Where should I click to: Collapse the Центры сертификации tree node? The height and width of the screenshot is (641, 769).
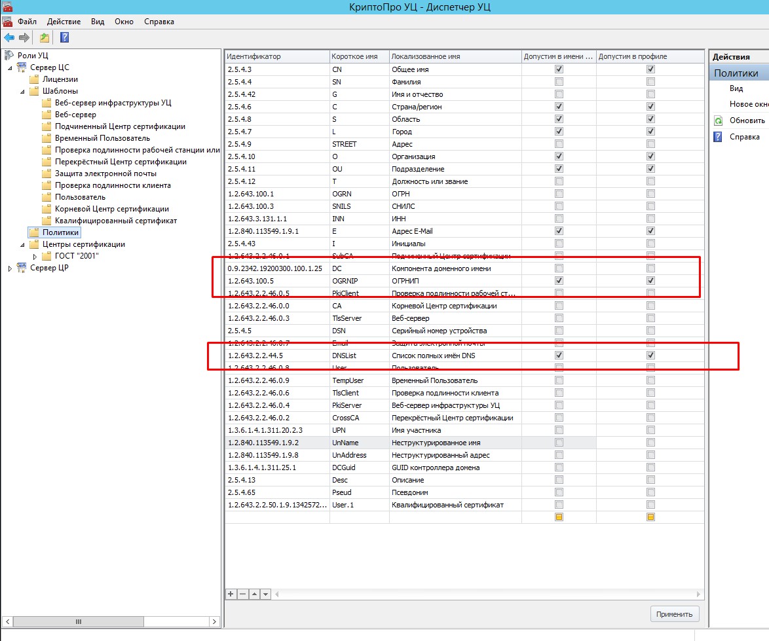(22, 244)
